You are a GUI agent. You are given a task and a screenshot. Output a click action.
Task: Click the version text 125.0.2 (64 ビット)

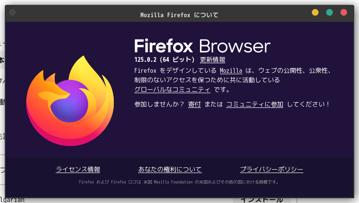pos(164,60)
